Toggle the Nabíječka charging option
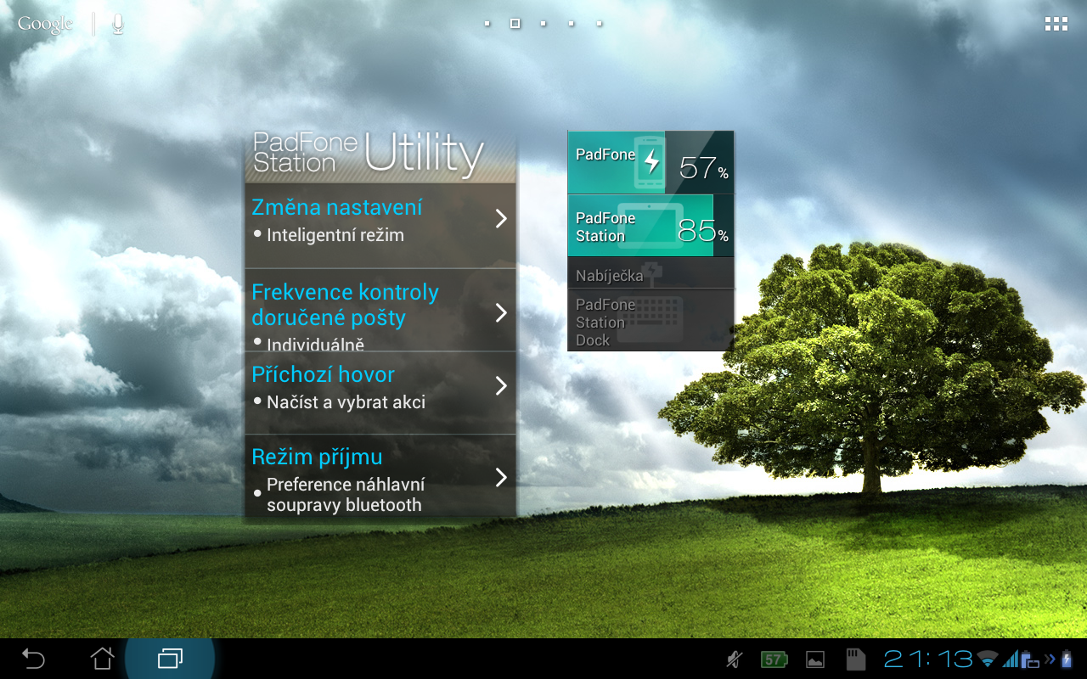Screen dimensions: 1087x679 (x=650, y=273)
